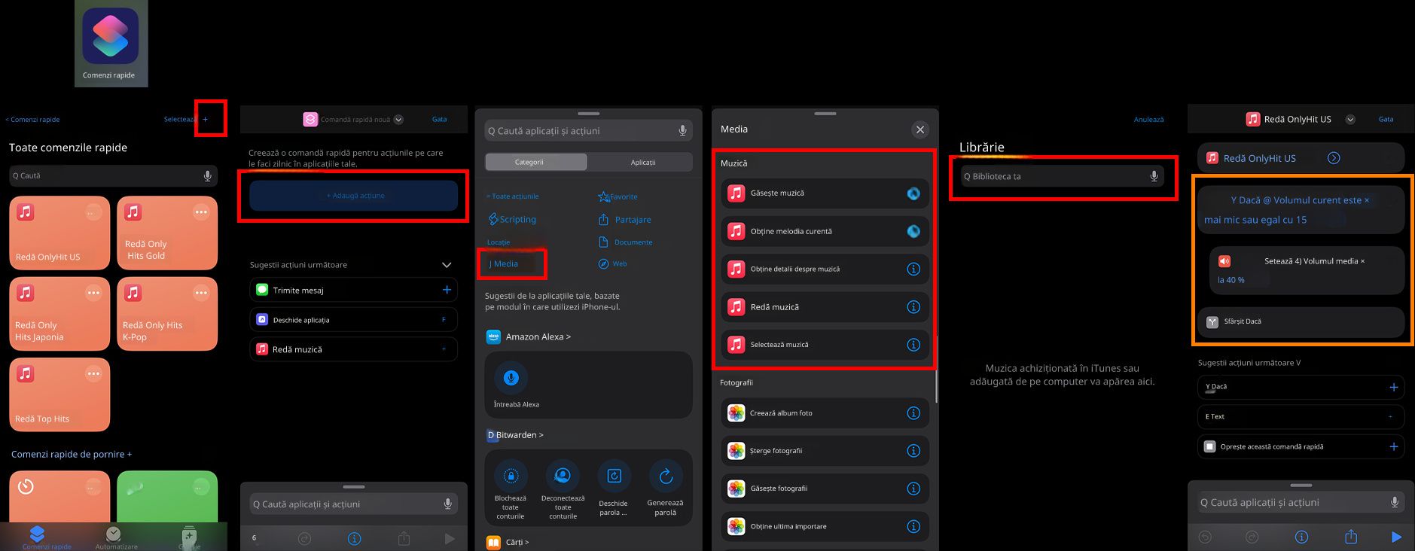Tap Întreabă Alexa action icon
1415x551 pixels.
(x=511, y=378)
